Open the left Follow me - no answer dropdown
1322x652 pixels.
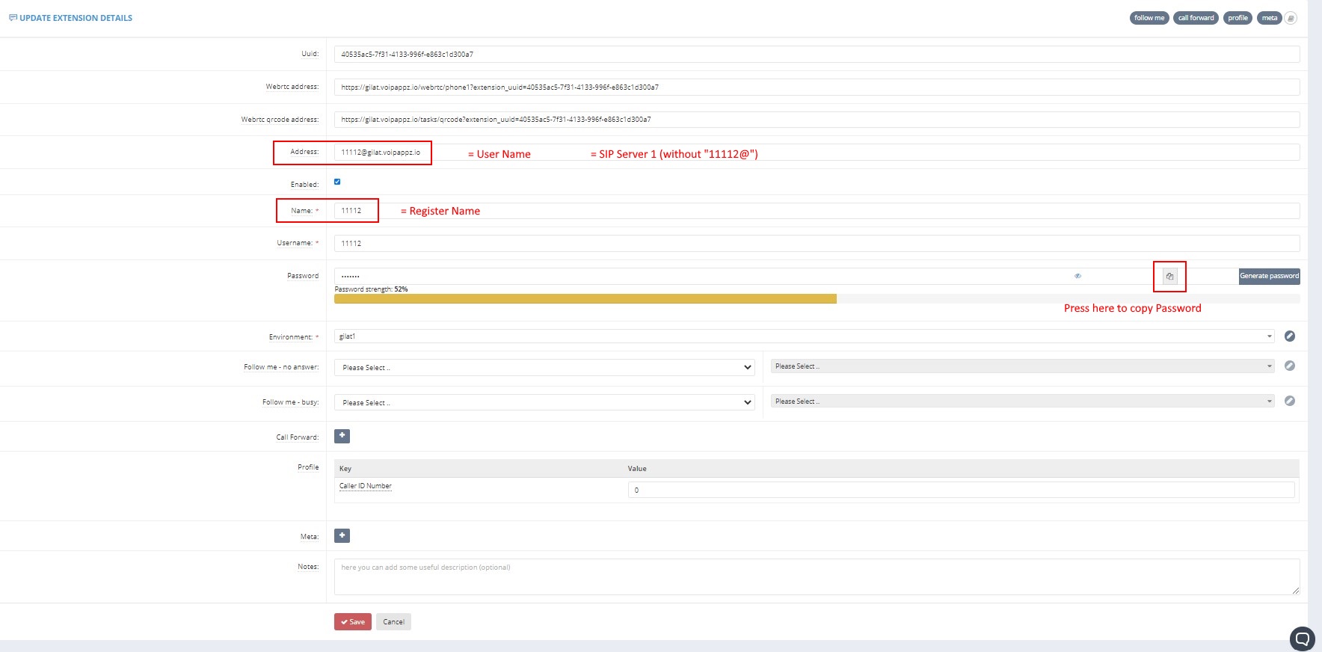tap(544, 367)
